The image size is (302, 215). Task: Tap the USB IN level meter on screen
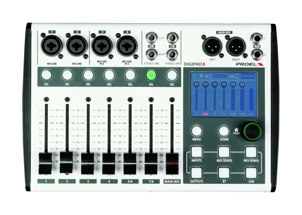pyautogui.click(x=248, y=74)
